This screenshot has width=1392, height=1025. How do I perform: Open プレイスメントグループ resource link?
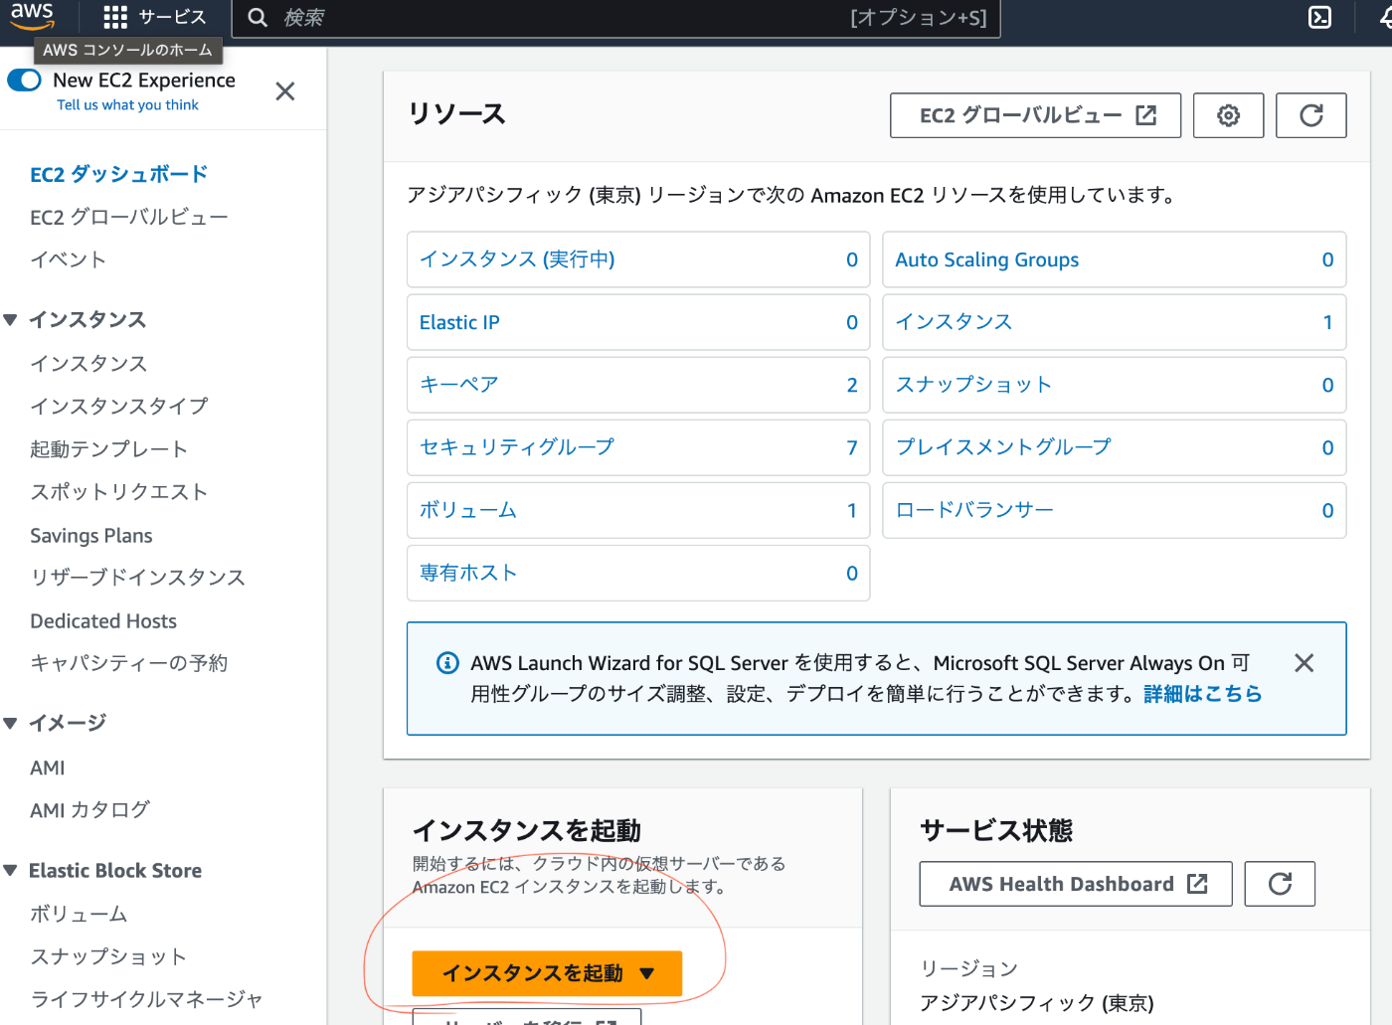1003,447
